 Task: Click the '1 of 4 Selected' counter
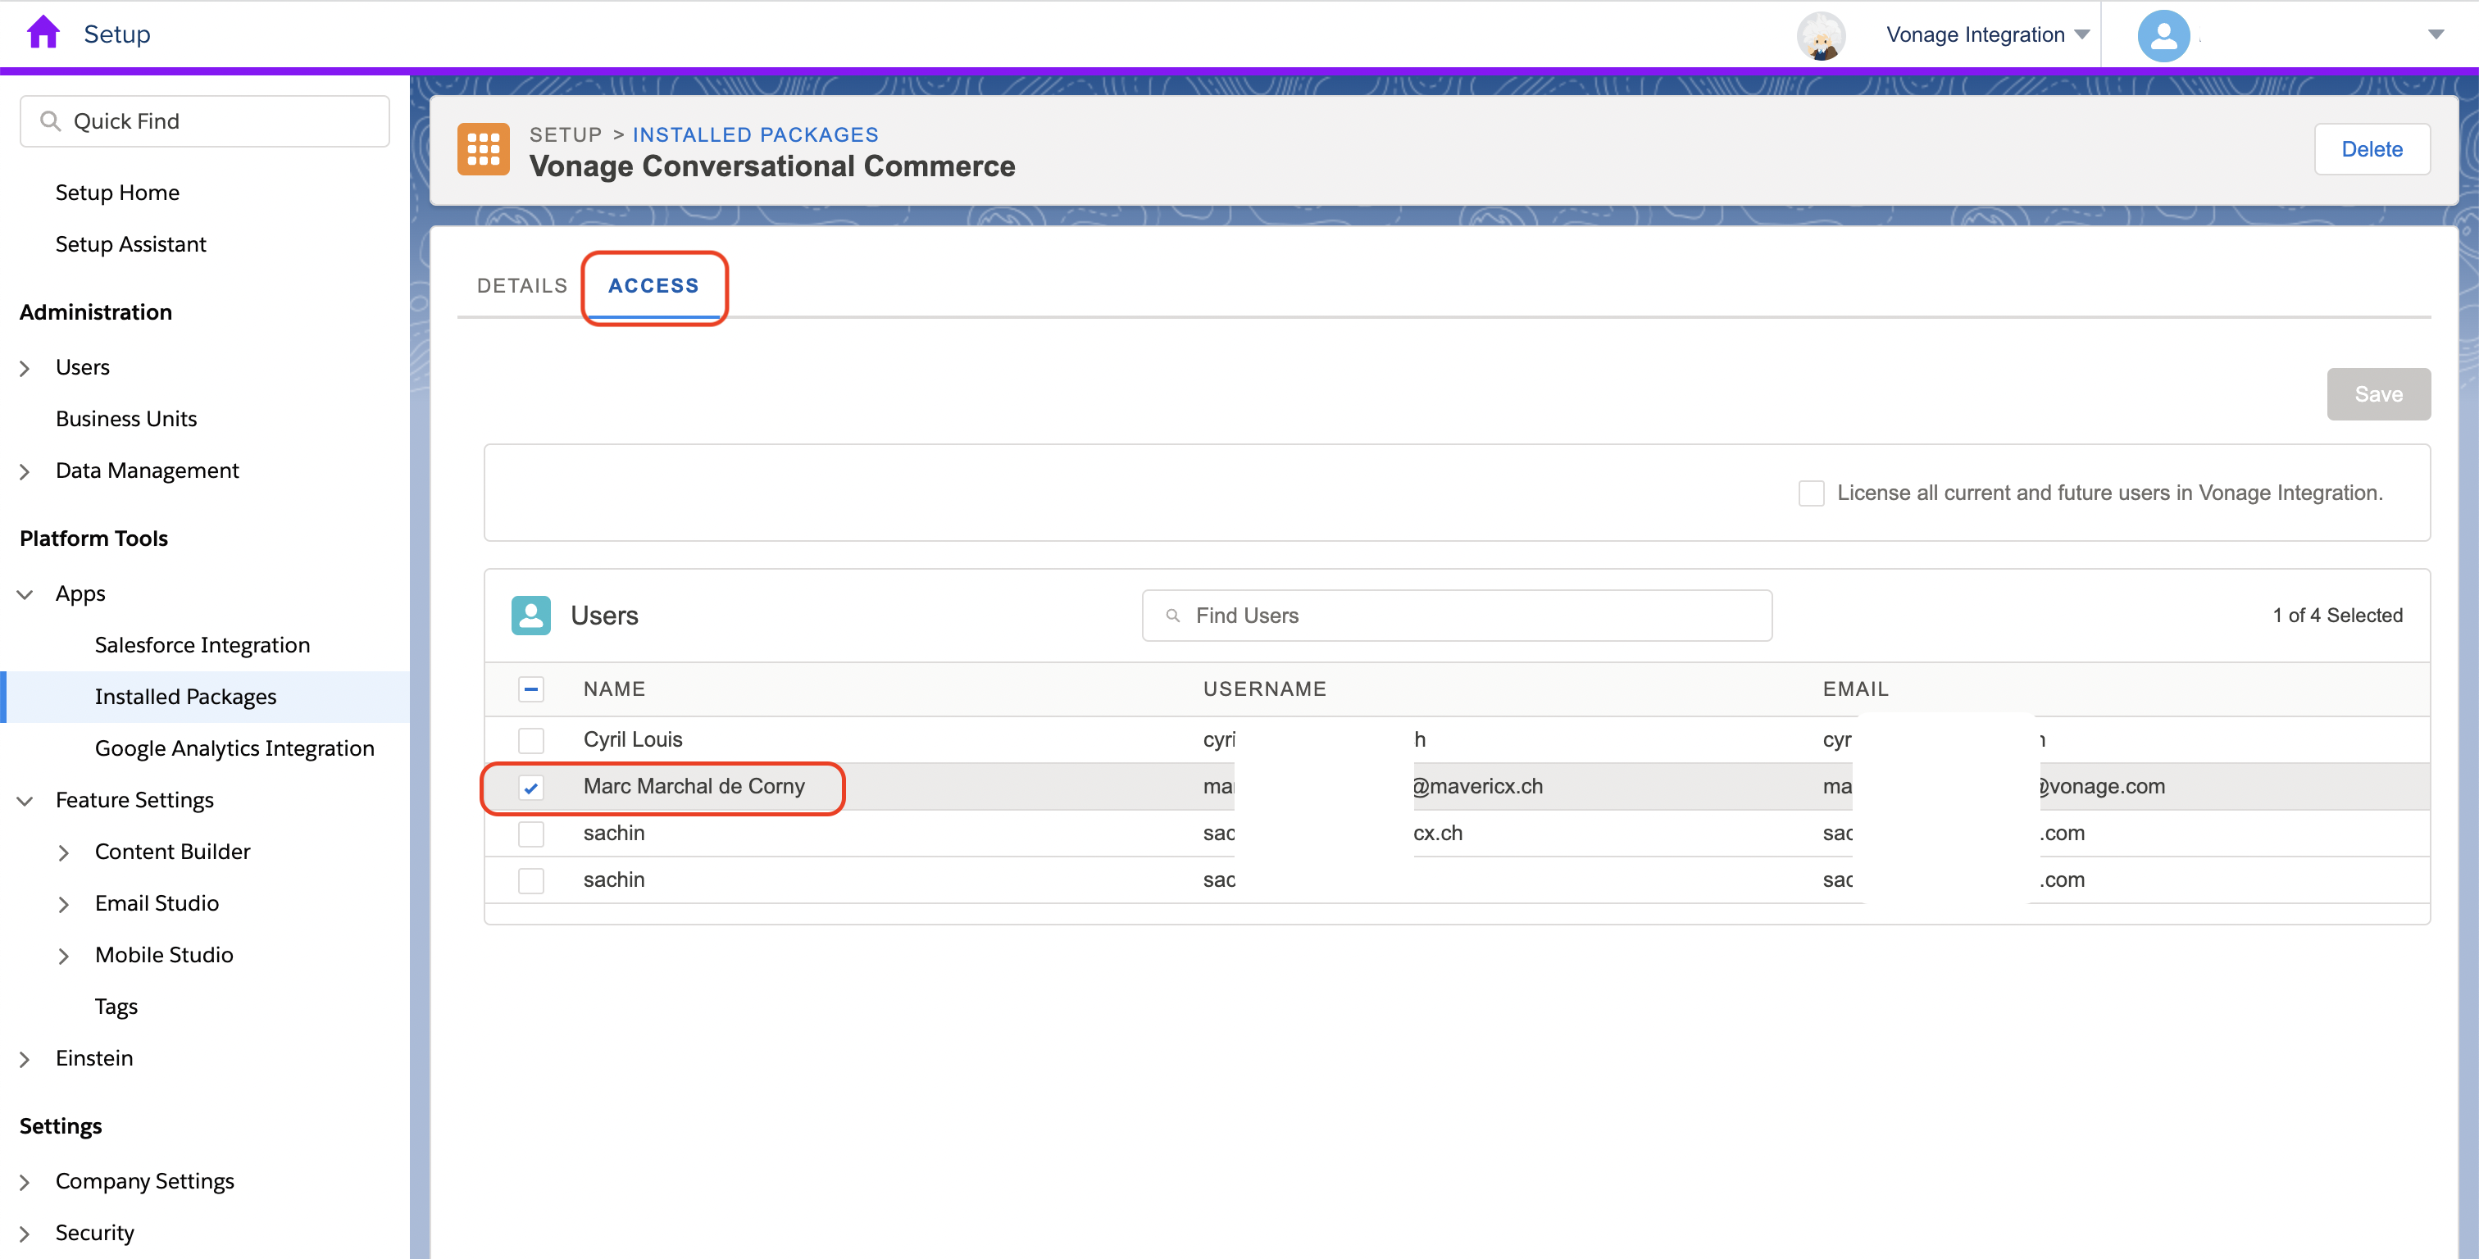[x=2337, y=615]
